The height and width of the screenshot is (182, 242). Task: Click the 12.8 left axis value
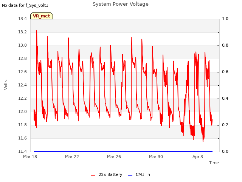(x=23, y=59)
